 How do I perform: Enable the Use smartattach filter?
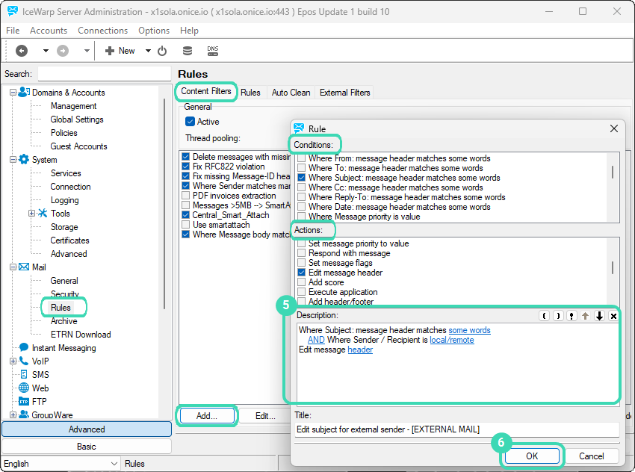tap(185, 225)
